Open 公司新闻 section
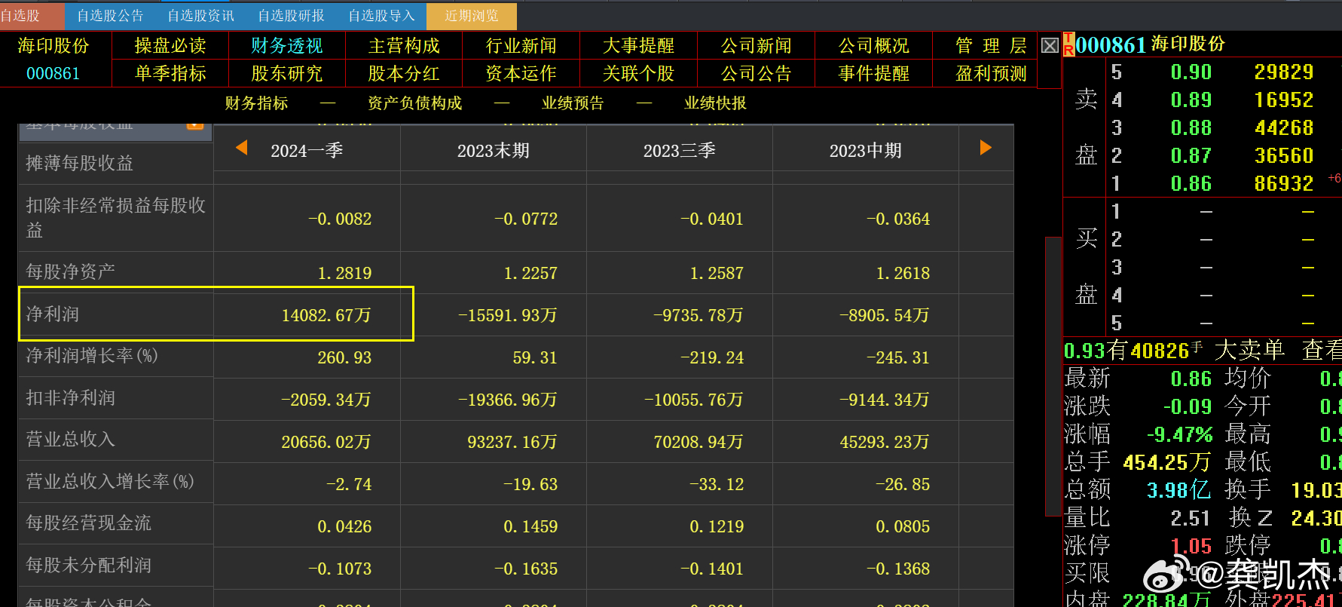This screenshot has height=607, width=1342. click(x=756, y=46)
